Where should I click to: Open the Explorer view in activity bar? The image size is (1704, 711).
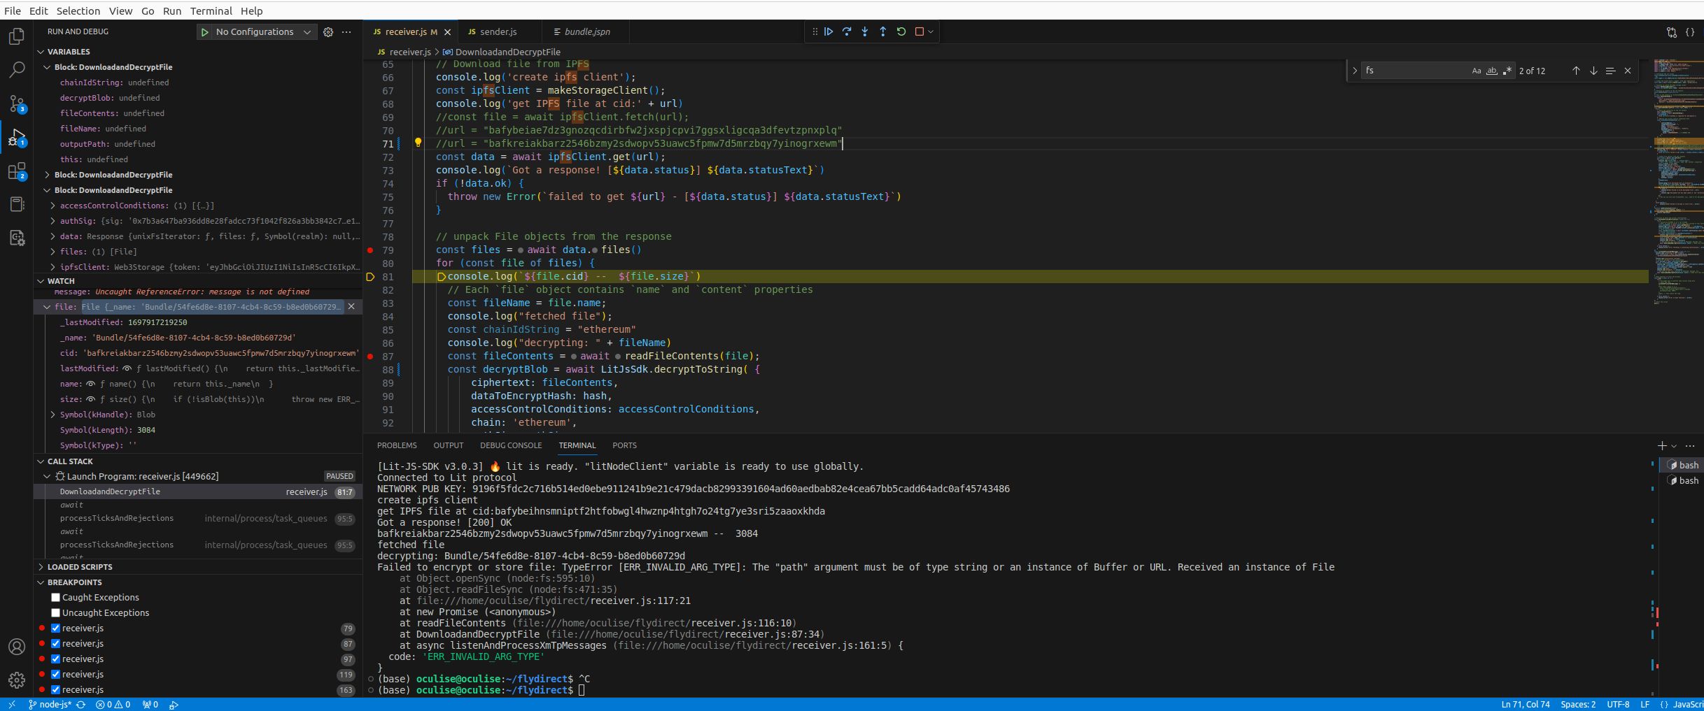[x=17, y=36]
